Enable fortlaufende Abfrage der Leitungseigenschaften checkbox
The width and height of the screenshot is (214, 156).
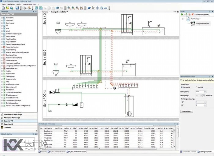(181, 80)
